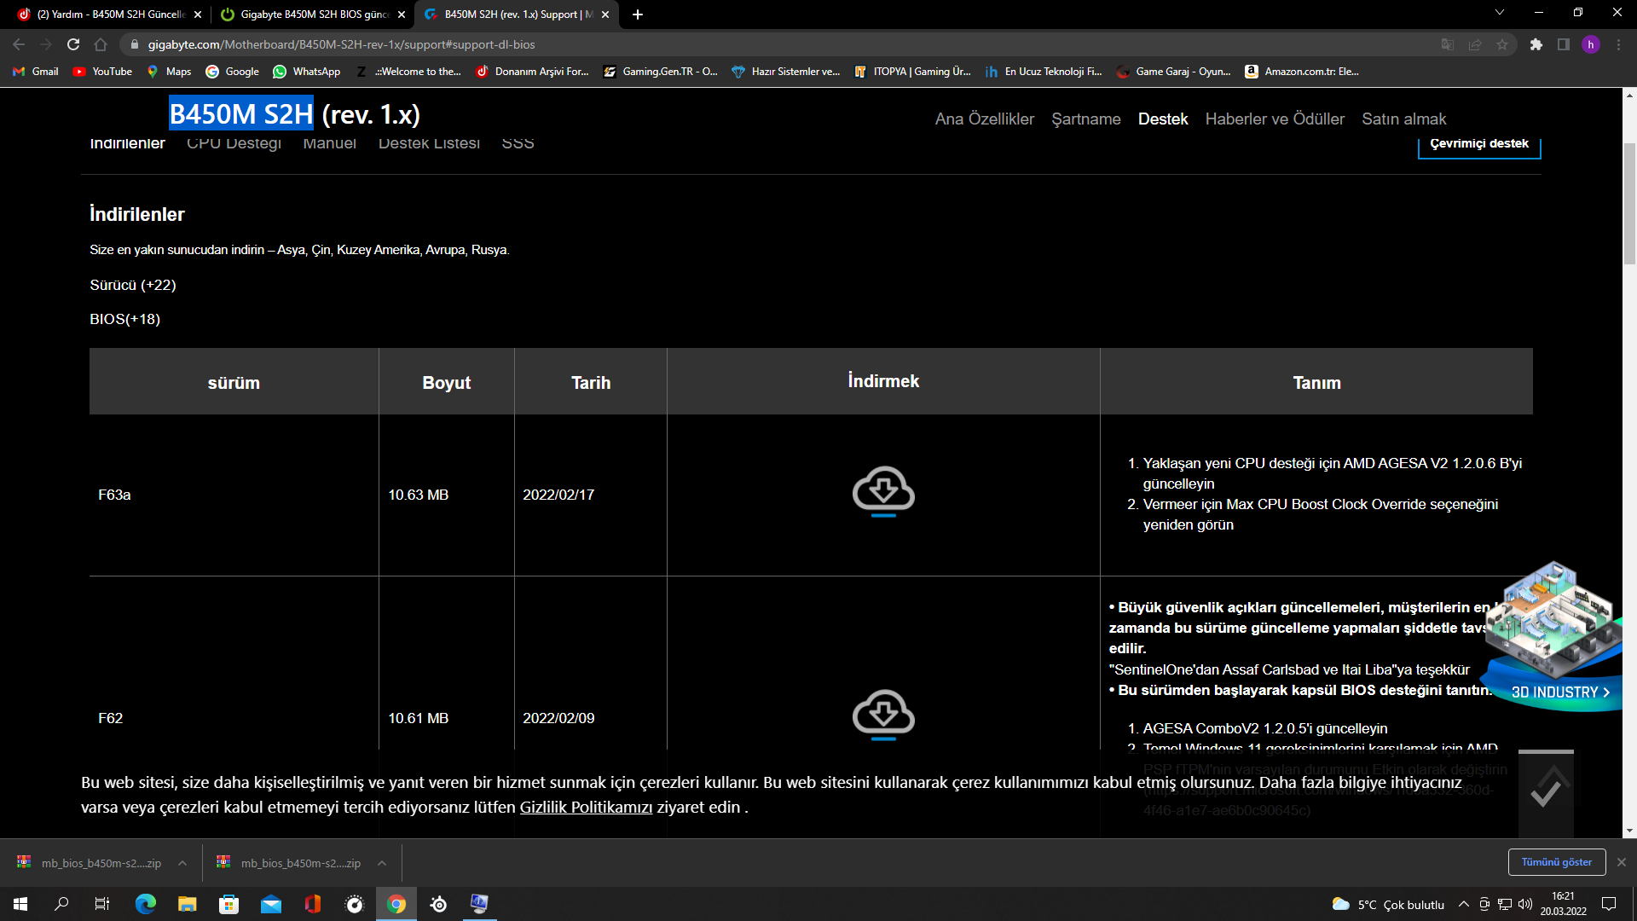
Task: Open Chrome extensions puzzle icon
Action: (1536, 44)
